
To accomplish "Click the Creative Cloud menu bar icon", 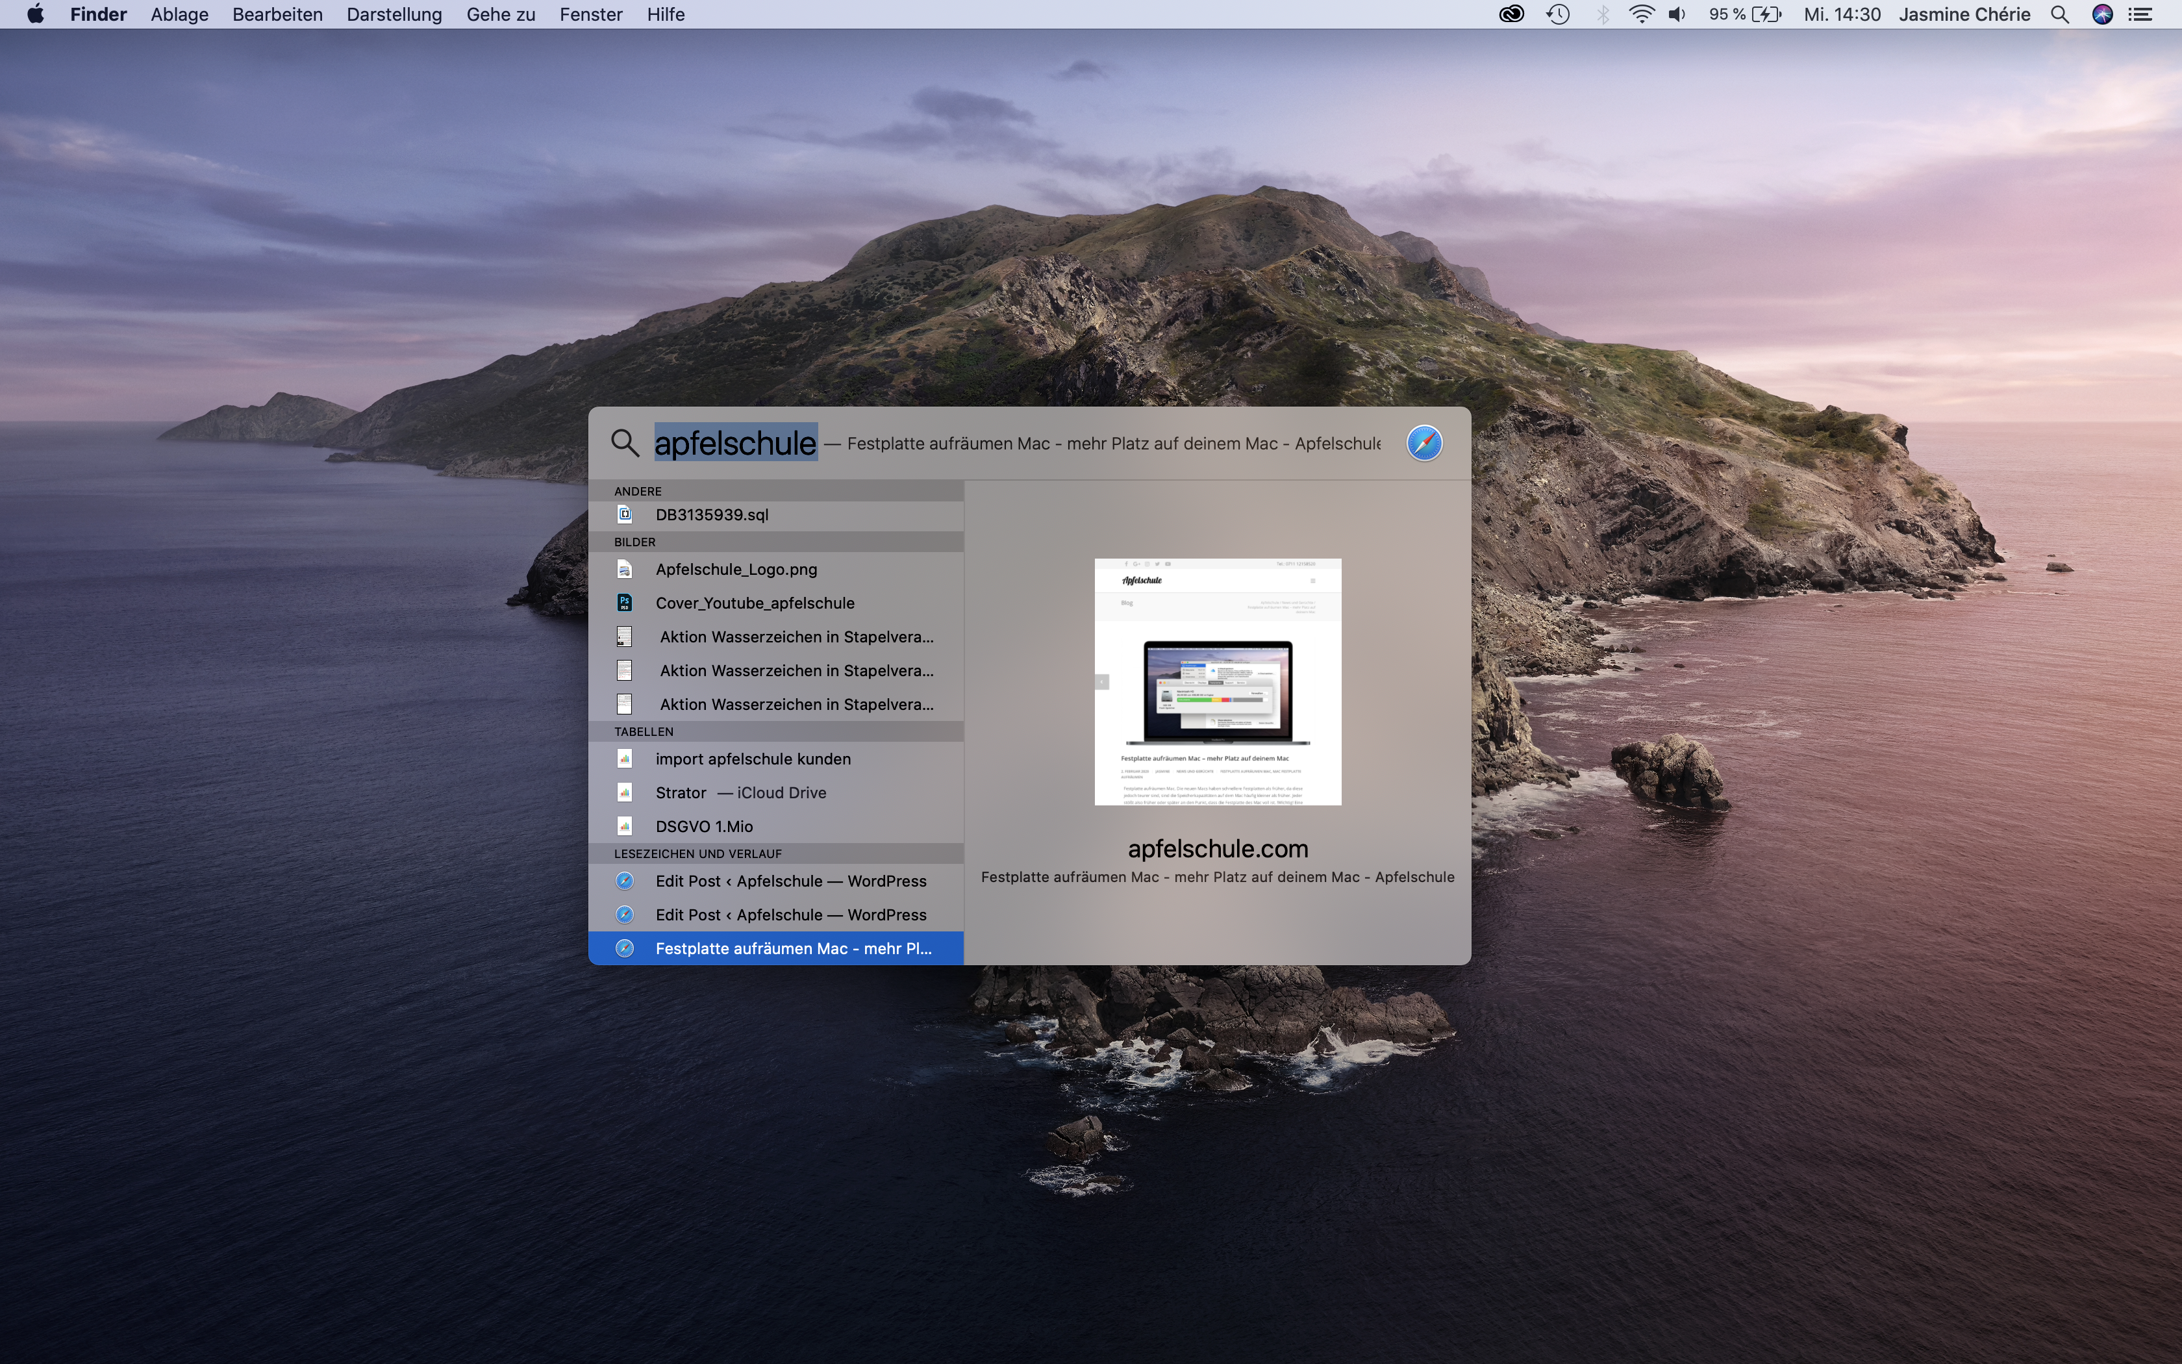I will (x=1511, y=14).
